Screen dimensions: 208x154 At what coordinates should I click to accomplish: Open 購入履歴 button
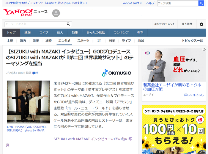[187, 24]
